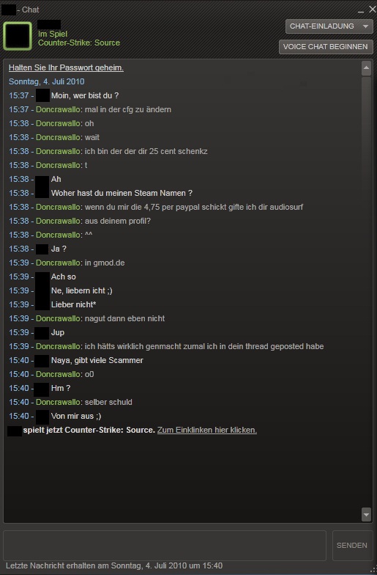The height and width of the screenshot is (575, 377).
Task: Open the friend's avatar picture
Action: point(18,35)
